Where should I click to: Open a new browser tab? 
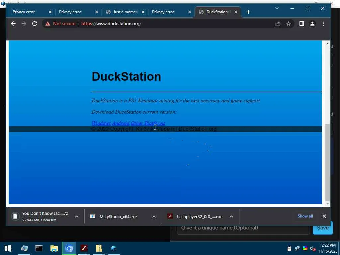(x=248, y=12)
